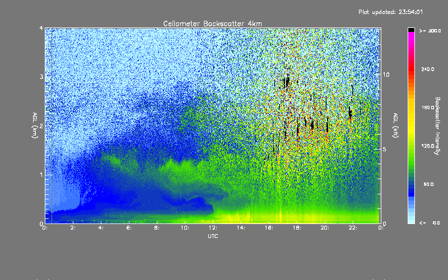Click the "AGL (kft)" axis label

[395, 125]
